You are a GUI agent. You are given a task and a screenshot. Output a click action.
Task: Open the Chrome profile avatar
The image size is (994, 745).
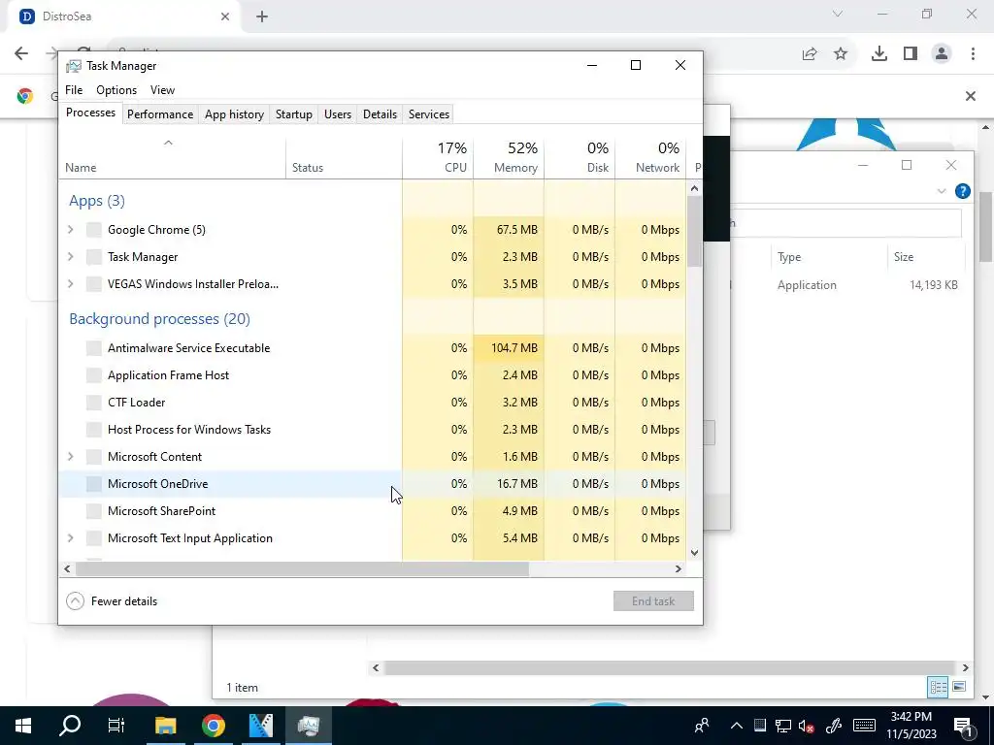pyautogui.click(x=942, y=54)
